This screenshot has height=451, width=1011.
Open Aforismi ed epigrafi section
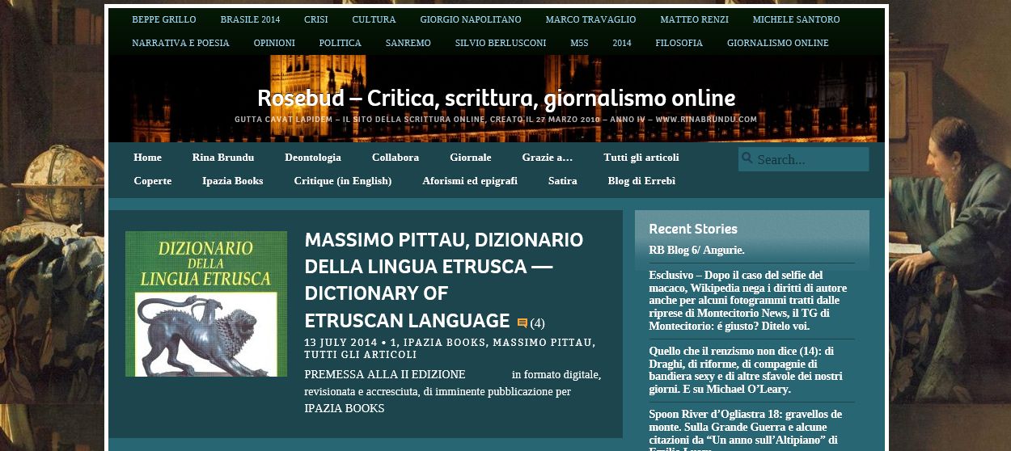470,181
